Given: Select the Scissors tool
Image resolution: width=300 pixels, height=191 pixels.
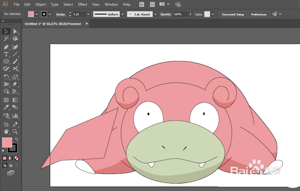Looking at the screenshot, I should coord(15,69).
